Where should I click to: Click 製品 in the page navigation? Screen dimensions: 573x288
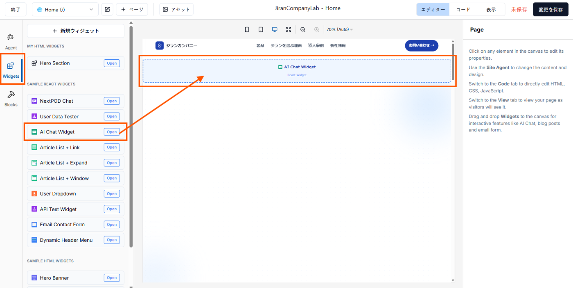tap(260, 45)
